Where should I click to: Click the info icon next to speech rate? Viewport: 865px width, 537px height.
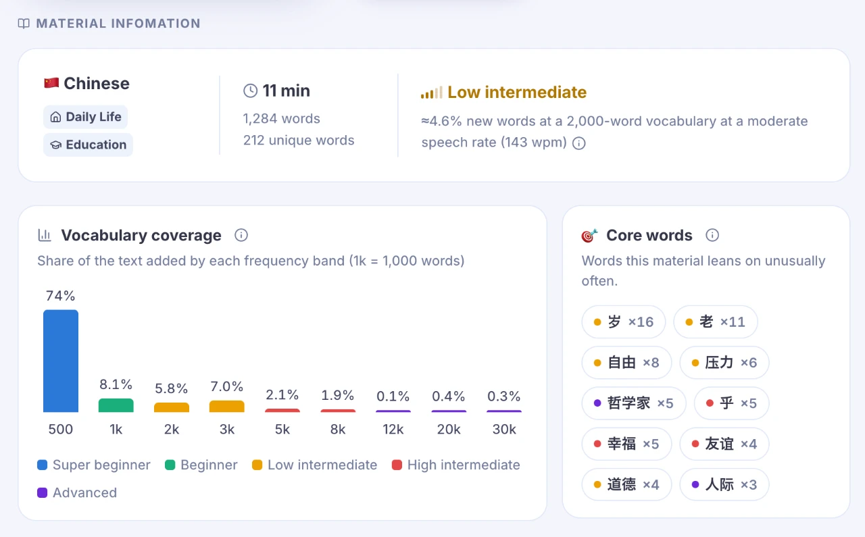coord(579,143)
